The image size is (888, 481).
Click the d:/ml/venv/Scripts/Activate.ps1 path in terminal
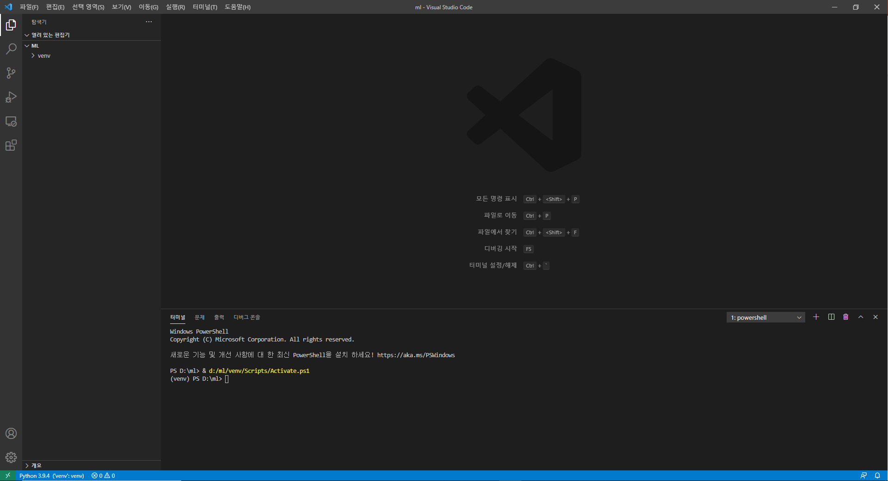(259, 371)
